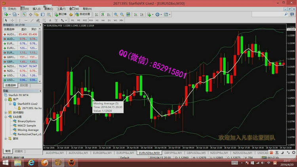This screenshot has width=297, height=167.
Task: Click the zoom out magnifier icon
Action: click(127, 14)
